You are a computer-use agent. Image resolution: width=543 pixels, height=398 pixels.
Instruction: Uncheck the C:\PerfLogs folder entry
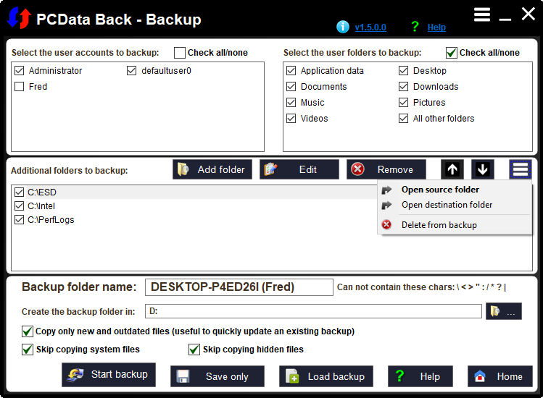click(x=20, y=220)
